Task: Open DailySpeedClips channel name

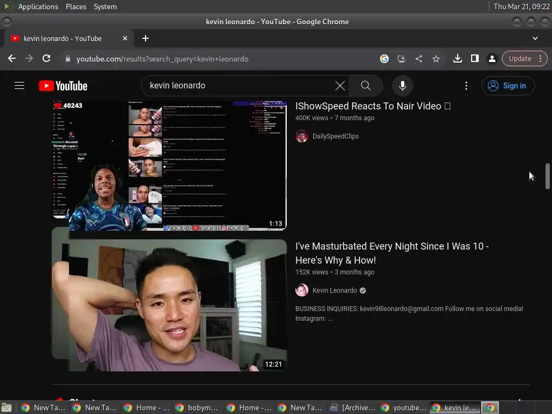Action: point(335,136)
